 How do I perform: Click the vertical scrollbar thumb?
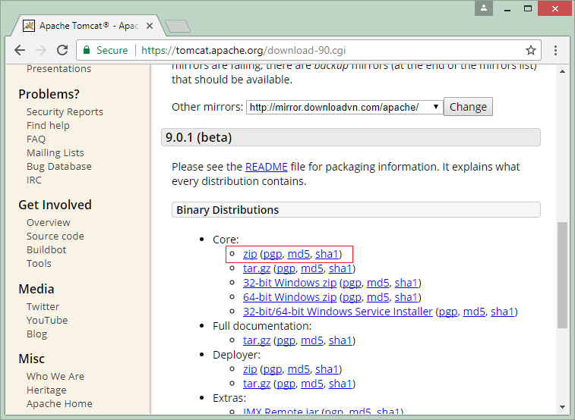tap(562, 274)
